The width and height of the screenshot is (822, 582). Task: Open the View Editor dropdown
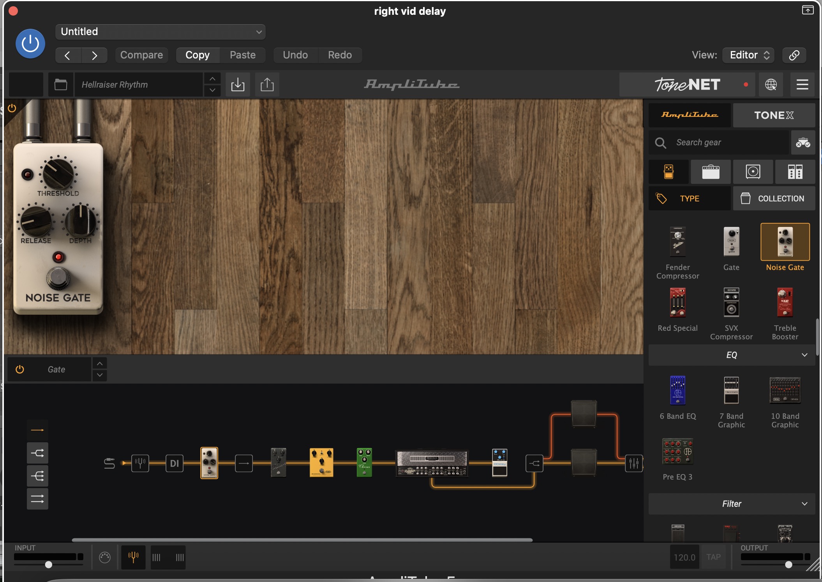click(748, 55)
